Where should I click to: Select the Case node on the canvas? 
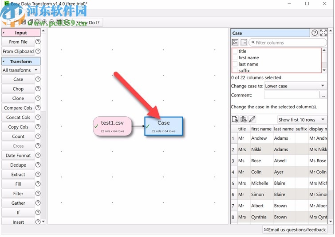click(163, 126)
